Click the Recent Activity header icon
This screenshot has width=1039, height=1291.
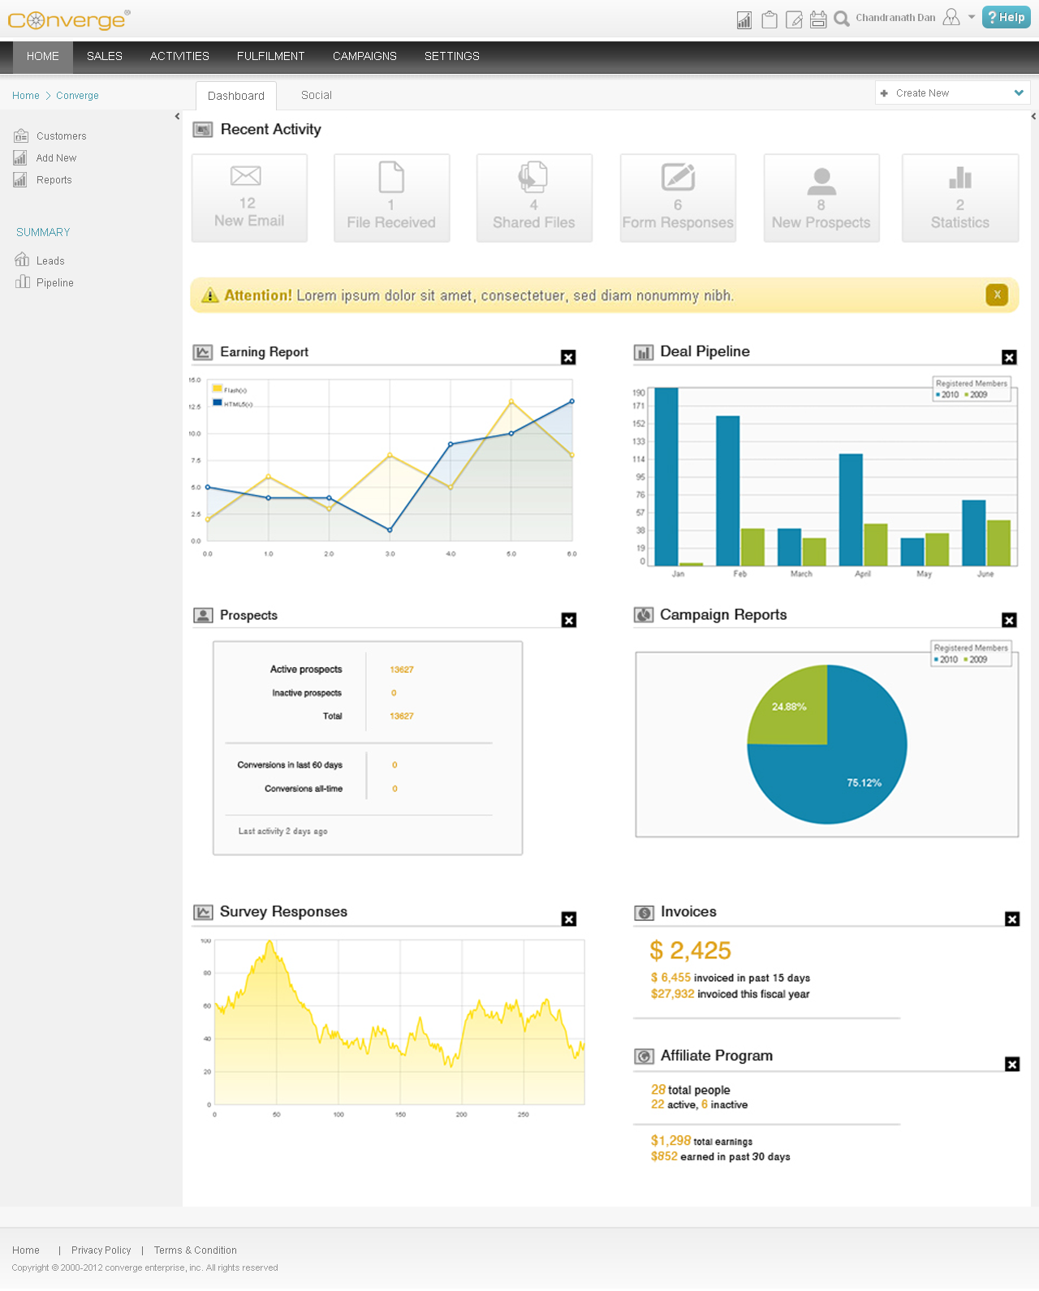click(203, 130)
